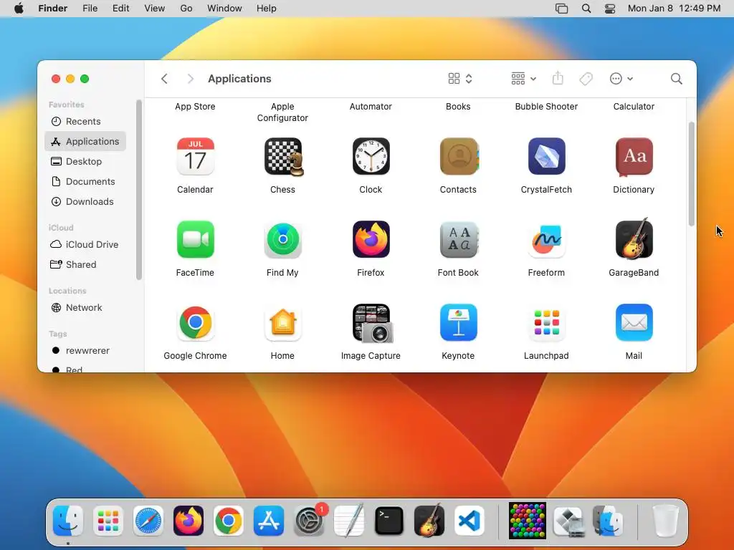
Task: Open the App Store from the Dock
Action: click(x=269, y=521)
